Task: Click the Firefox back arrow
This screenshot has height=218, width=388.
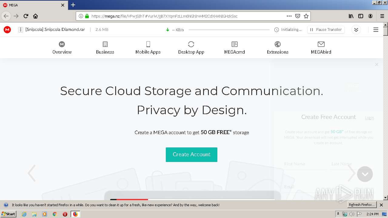Action: [x=6, y=16]
